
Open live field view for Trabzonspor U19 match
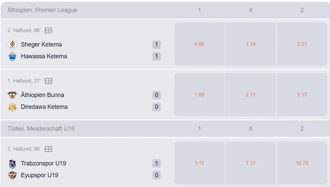(48, 149)
